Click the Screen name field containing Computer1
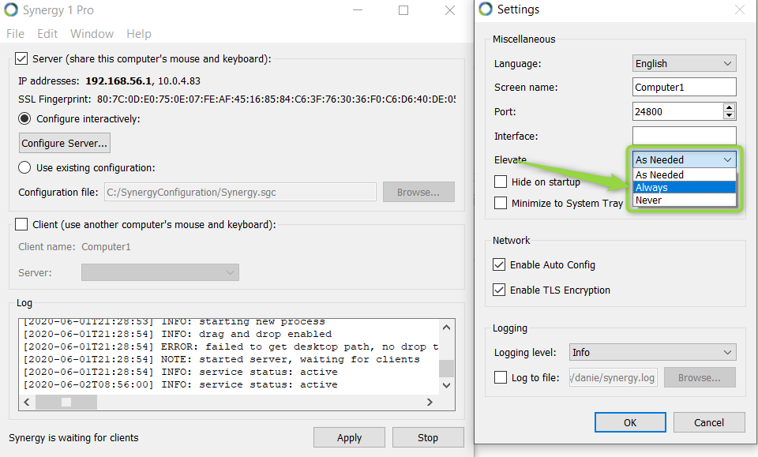The image size is (758, 457). point(684,87)
